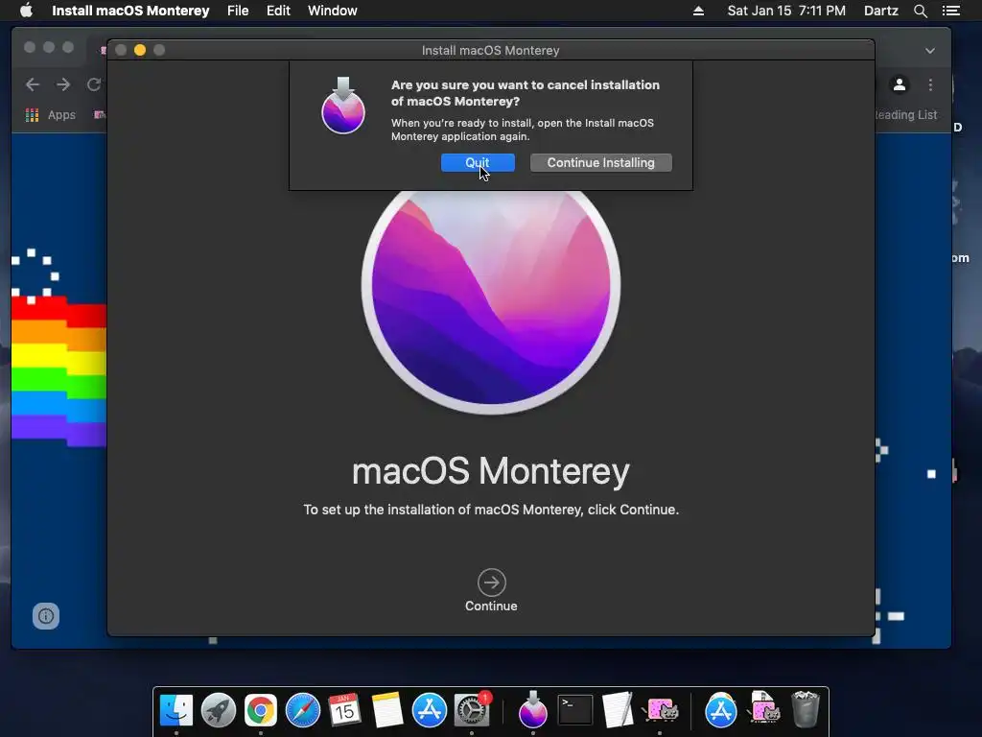Open the Chrome three-dot menu
The height and width of the screenshot is (737, 982).
(x=930, y=84)
